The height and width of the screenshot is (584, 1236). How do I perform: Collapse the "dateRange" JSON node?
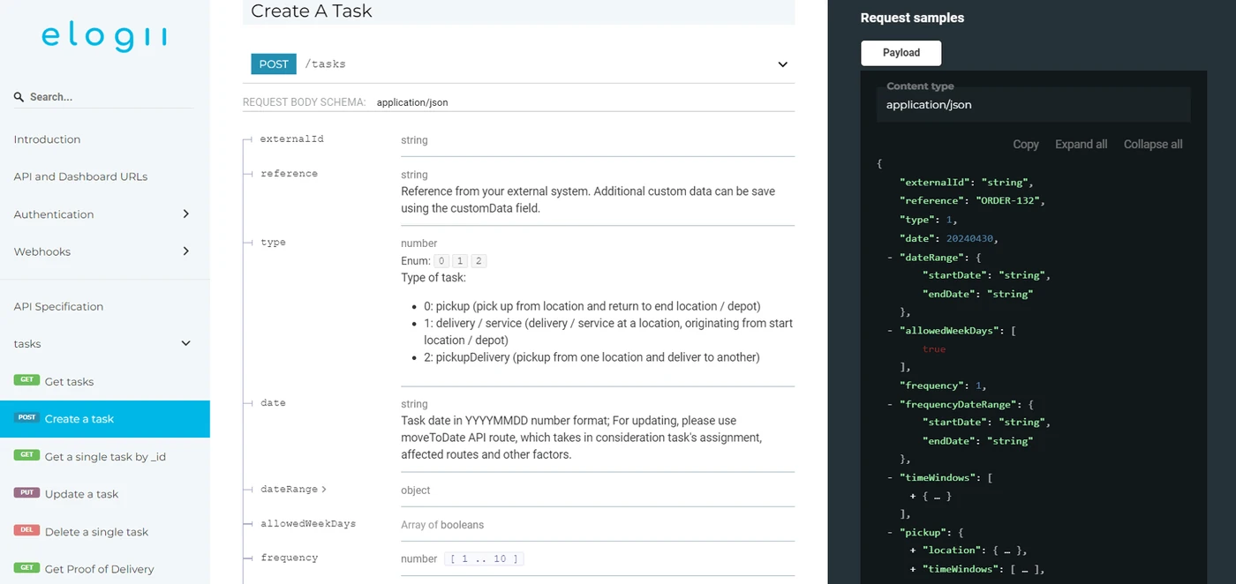coord(890,257)
